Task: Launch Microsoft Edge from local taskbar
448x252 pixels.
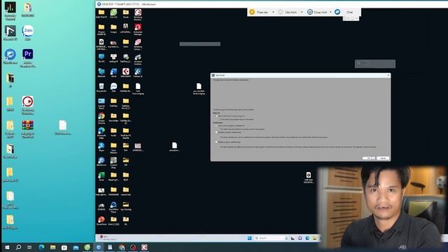Action: (41, 247)
